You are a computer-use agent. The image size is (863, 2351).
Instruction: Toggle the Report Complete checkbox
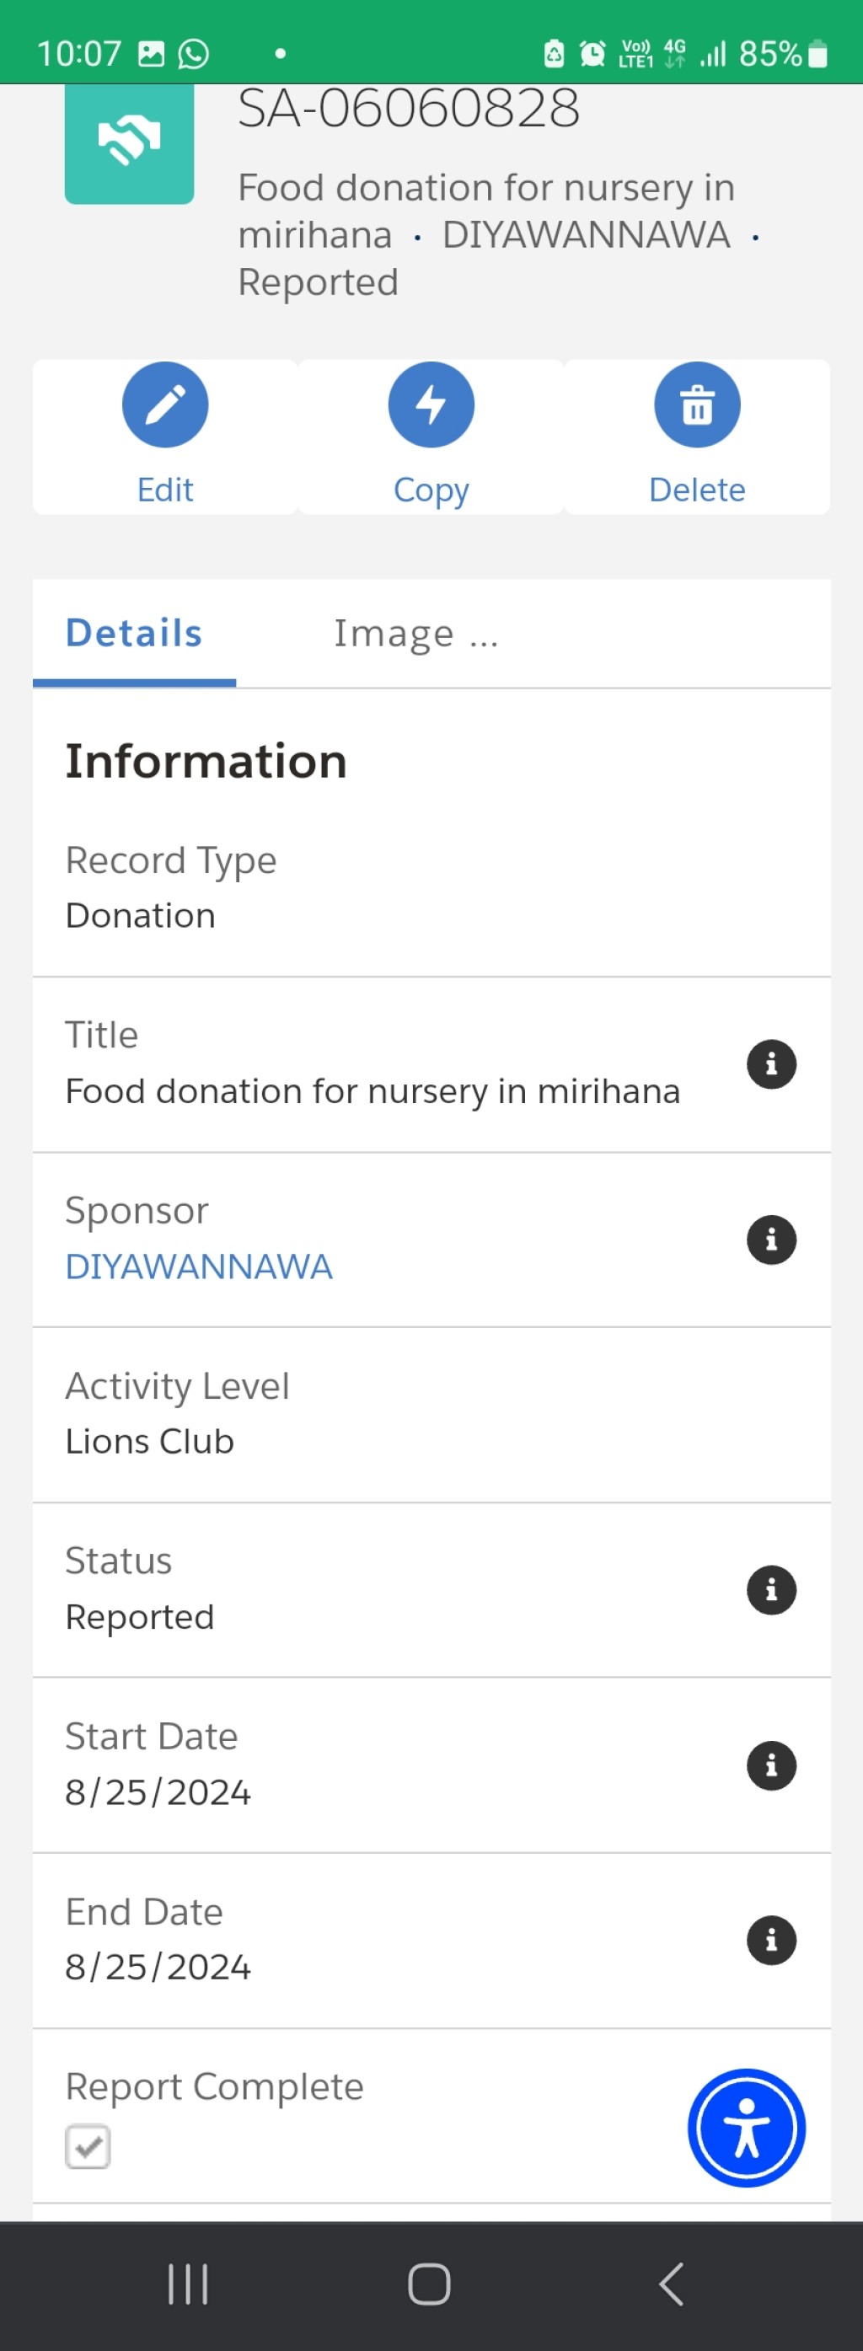88,2146
